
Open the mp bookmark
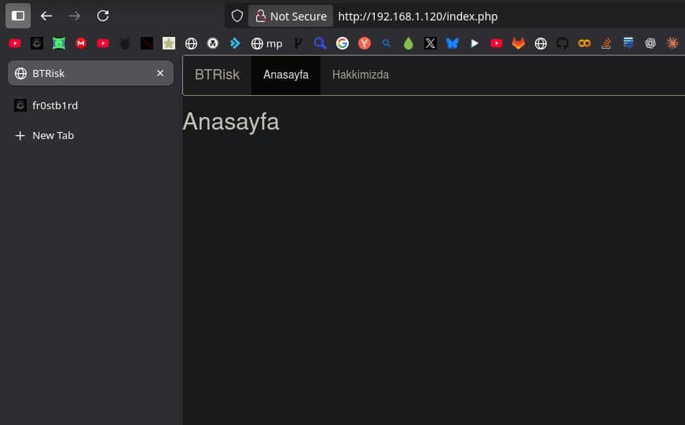[267, 44]
